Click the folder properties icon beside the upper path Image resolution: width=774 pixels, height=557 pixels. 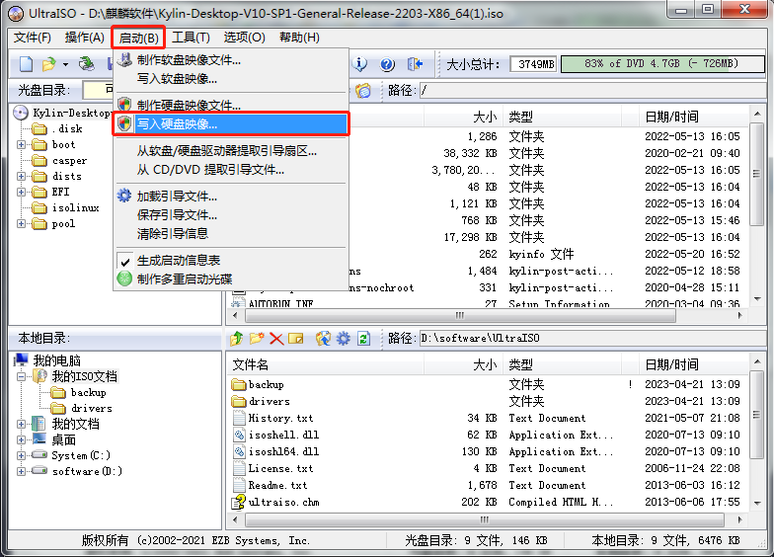(x=363, y=91)
